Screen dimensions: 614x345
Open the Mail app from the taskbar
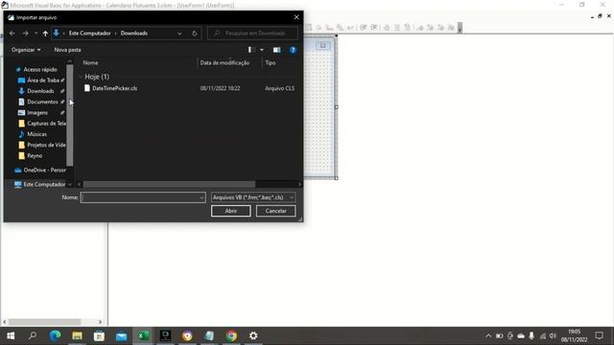click(x=122, y=335)
